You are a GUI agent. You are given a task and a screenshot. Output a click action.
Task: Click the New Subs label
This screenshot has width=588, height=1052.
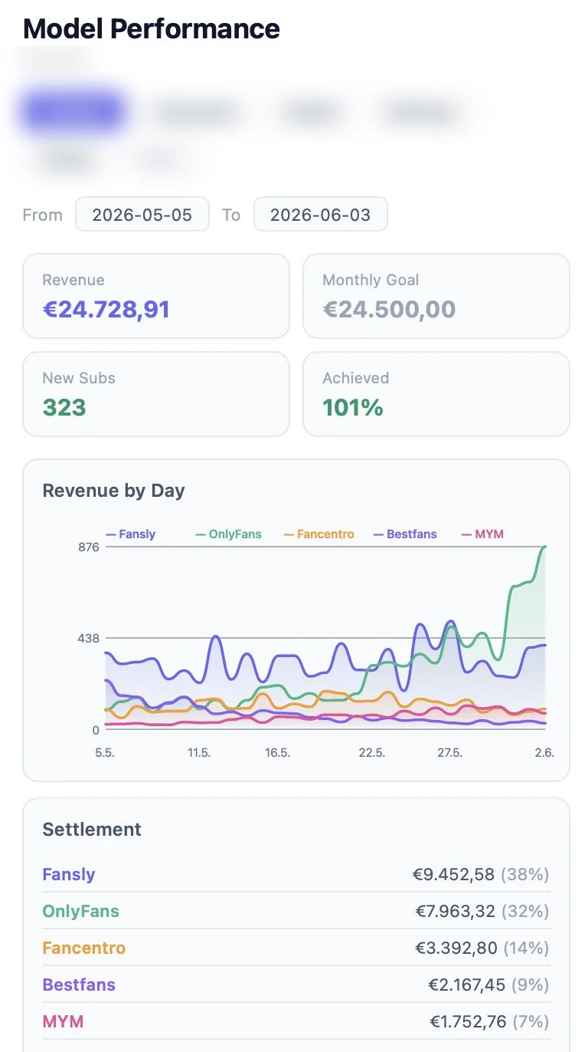(79, 378)
